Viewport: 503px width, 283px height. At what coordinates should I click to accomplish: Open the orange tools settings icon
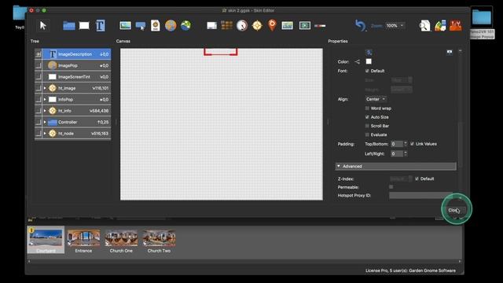(456, 25)
